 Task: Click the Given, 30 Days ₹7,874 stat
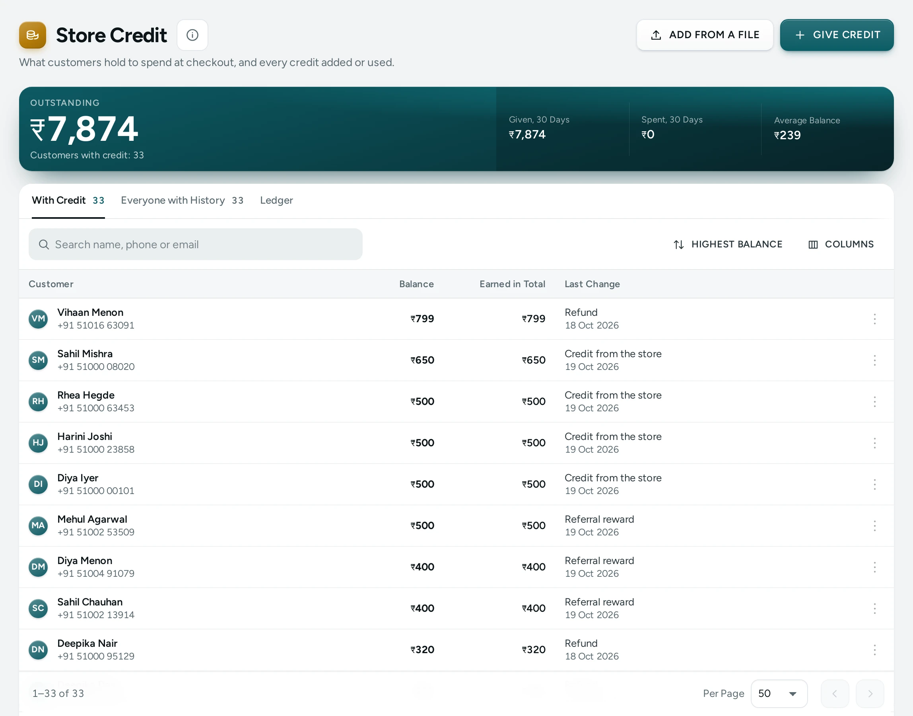coord(539,128)
